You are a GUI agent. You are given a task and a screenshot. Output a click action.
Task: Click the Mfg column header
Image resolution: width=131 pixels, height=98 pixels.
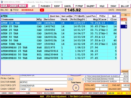point(40,19)
